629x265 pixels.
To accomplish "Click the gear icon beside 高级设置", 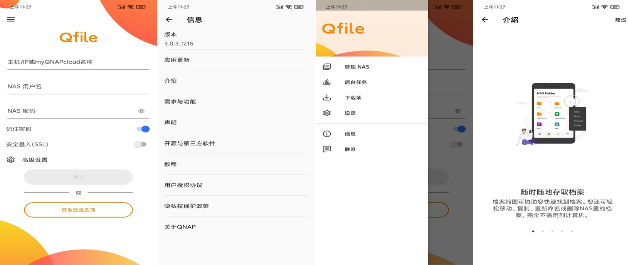I will (x=11, y=160).
